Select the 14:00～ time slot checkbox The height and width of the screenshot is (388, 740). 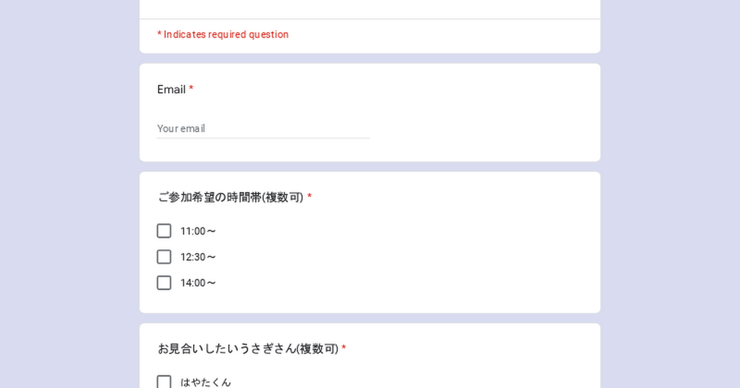(164, 283)
